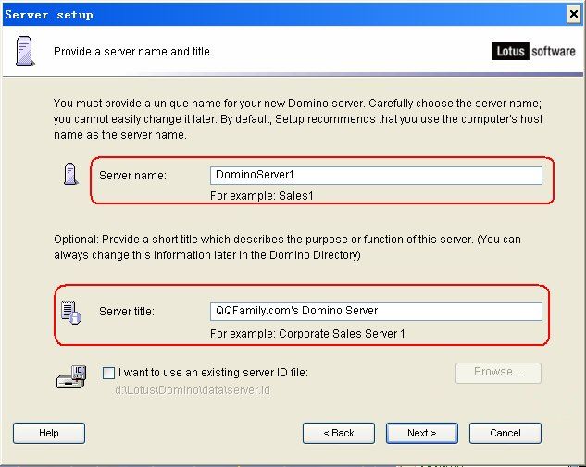Click the Lotus software logo

pos(534,51)
